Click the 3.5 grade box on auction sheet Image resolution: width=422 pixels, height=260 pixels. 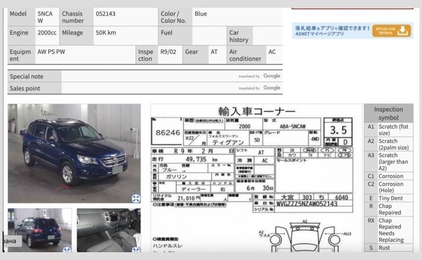[338, 129]
